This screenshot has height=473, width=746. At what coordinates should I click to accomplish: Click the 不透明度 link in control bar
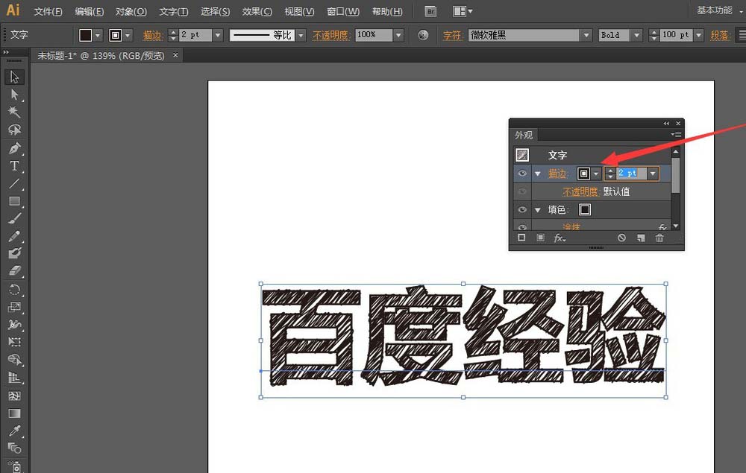331,35
